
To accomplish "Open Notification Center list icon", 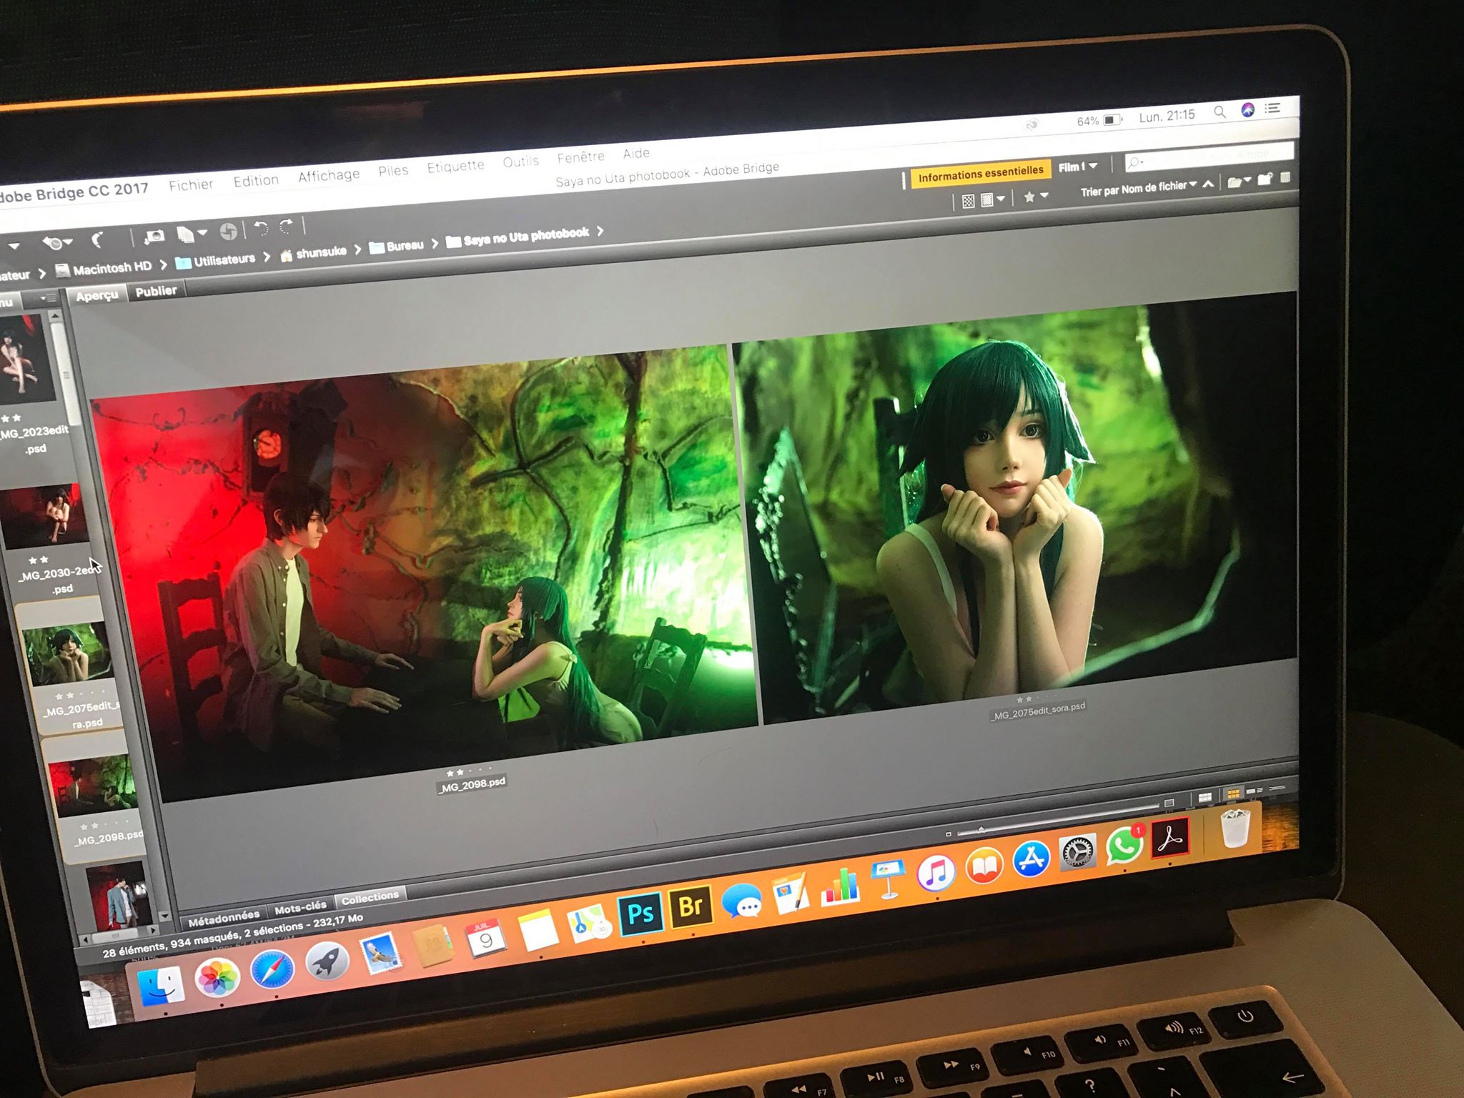I will 1273,108.
